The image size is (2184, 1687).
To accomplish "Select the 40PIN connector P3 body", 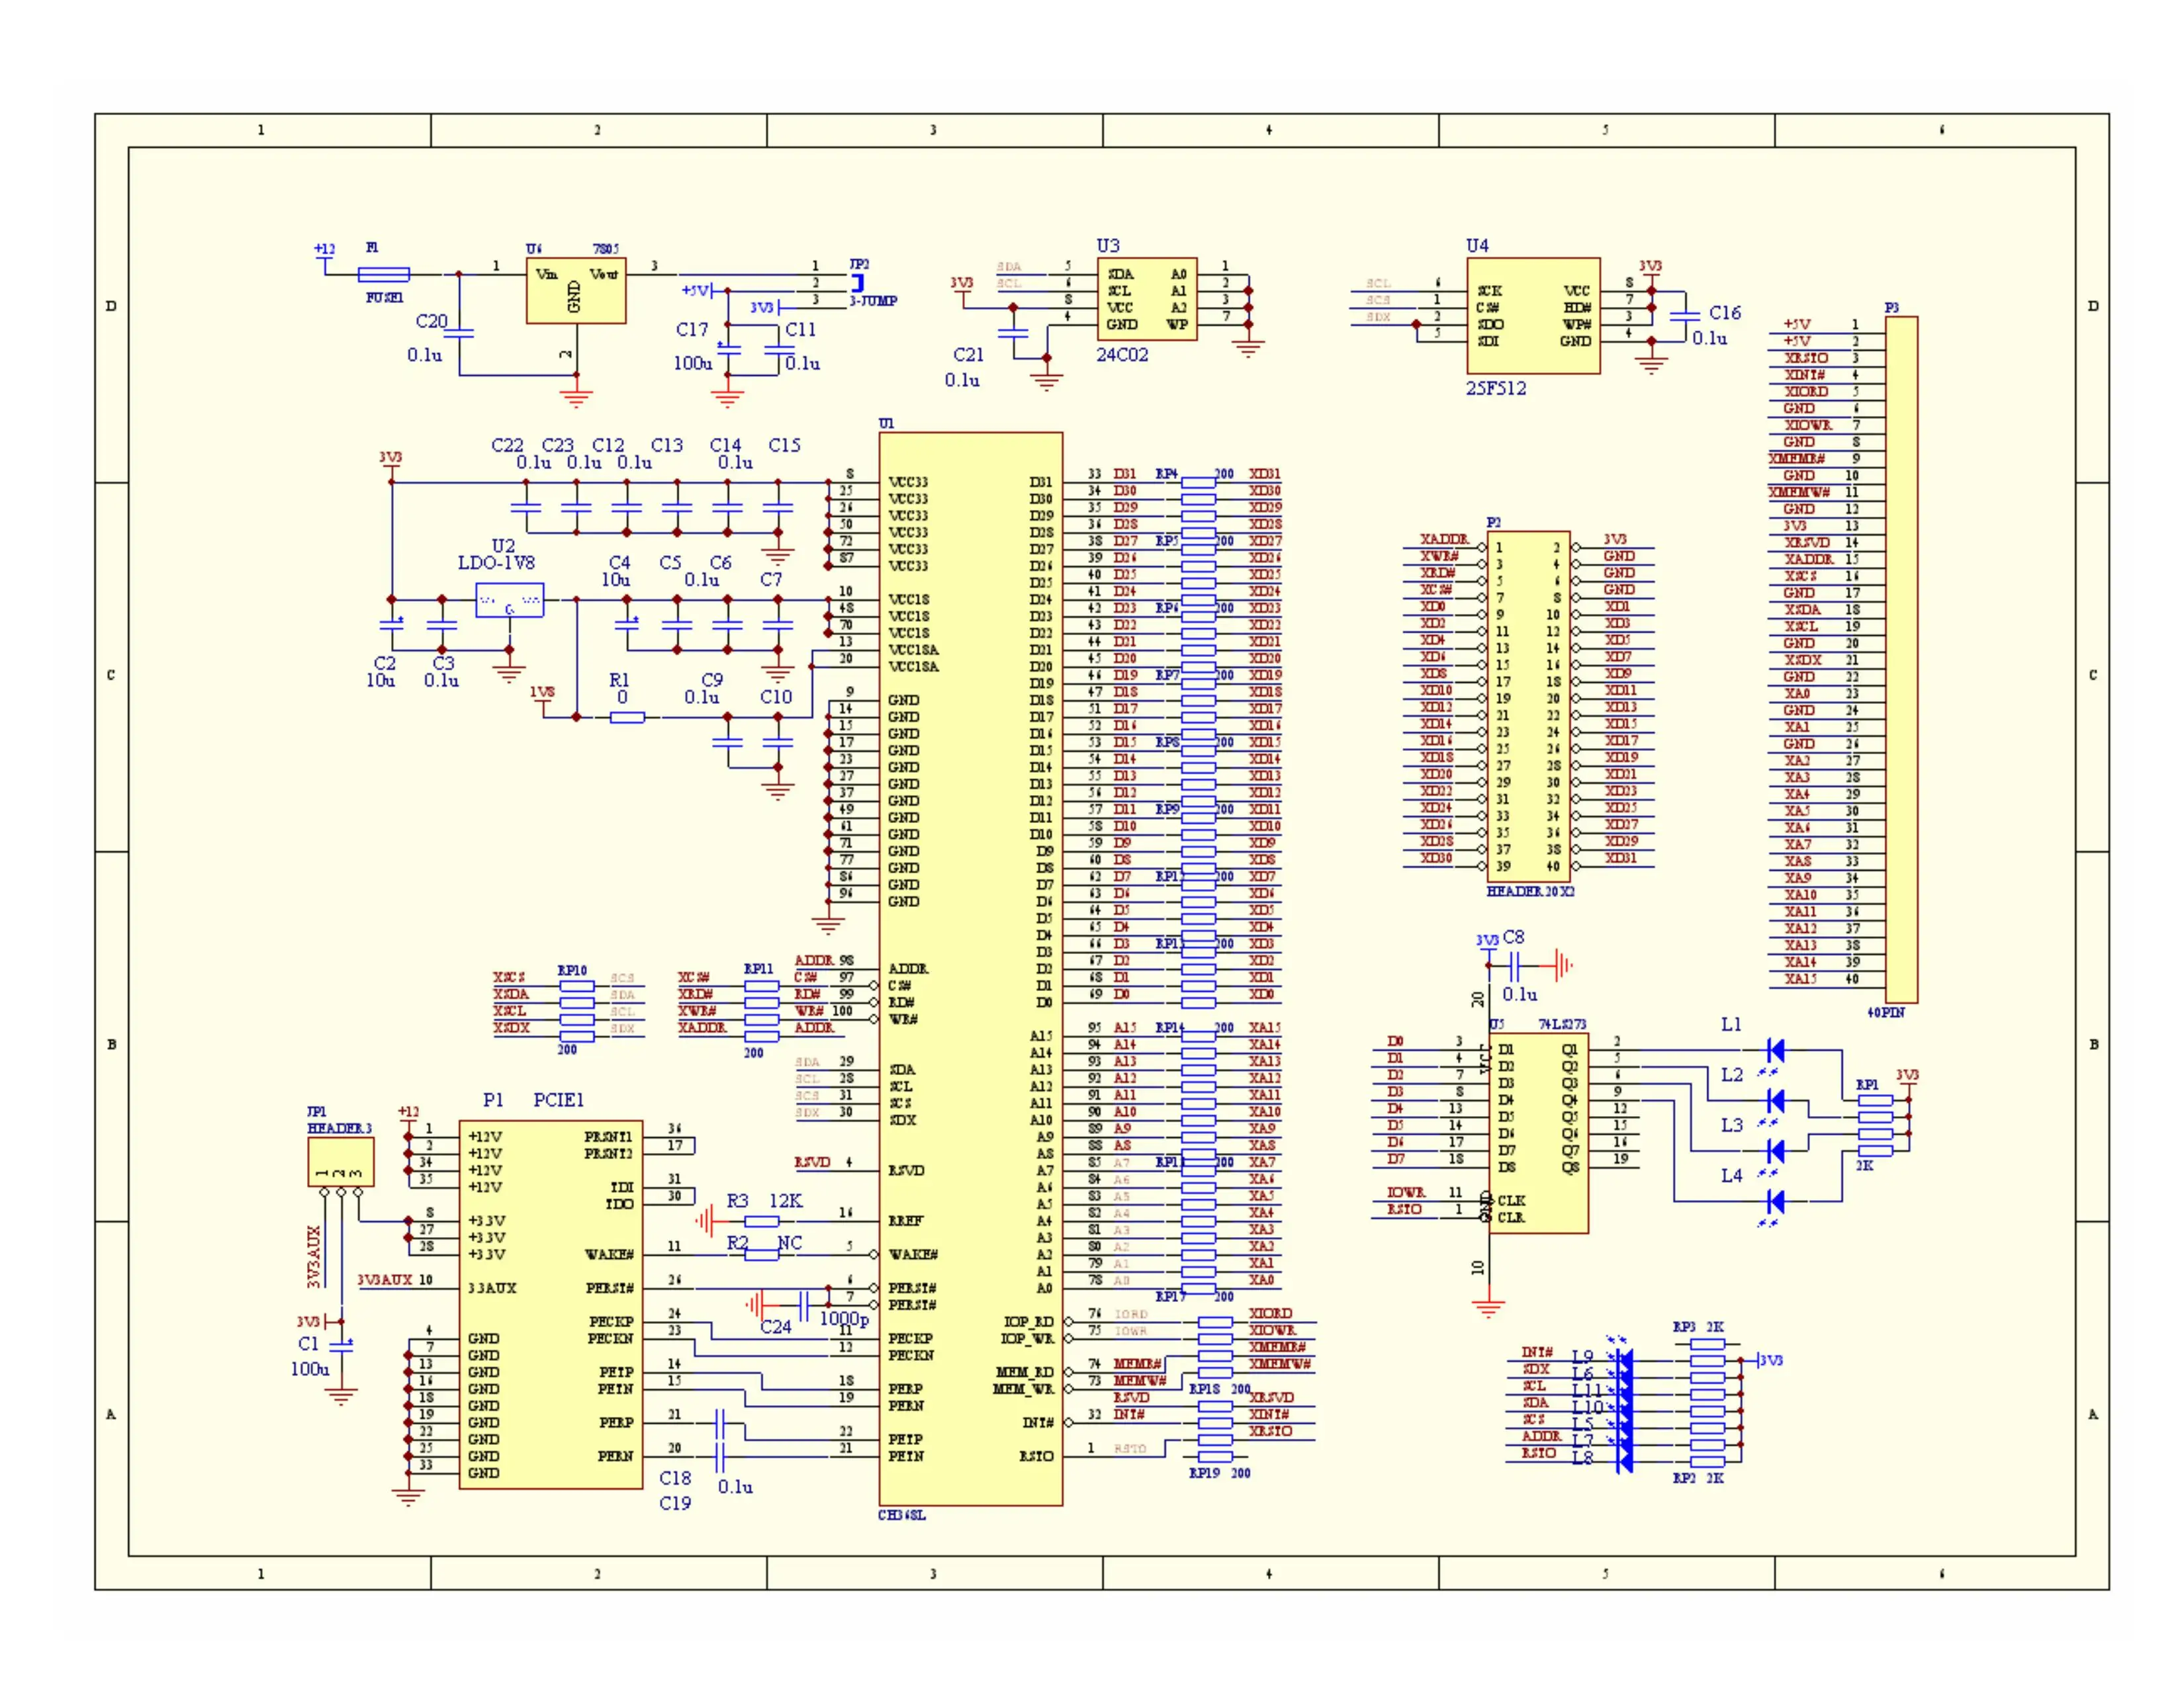I will point(1901,660).
